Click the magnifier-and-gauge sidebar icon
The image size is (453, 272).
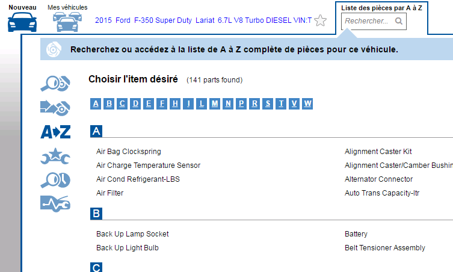click(x=55, y=180)
